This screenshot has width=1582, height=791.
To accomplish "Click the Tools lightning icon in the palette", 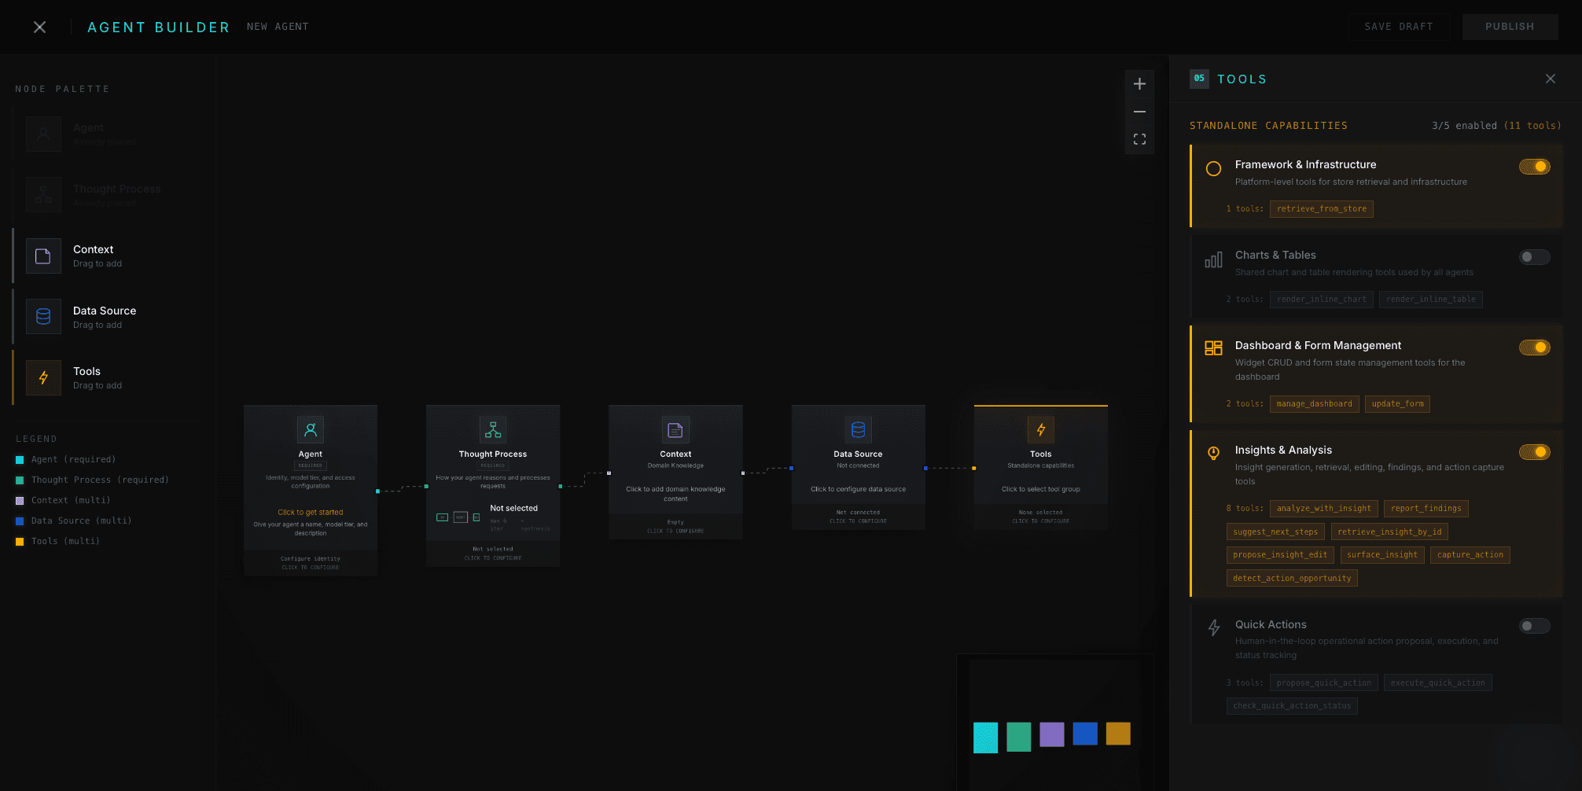I will point(43,377).
